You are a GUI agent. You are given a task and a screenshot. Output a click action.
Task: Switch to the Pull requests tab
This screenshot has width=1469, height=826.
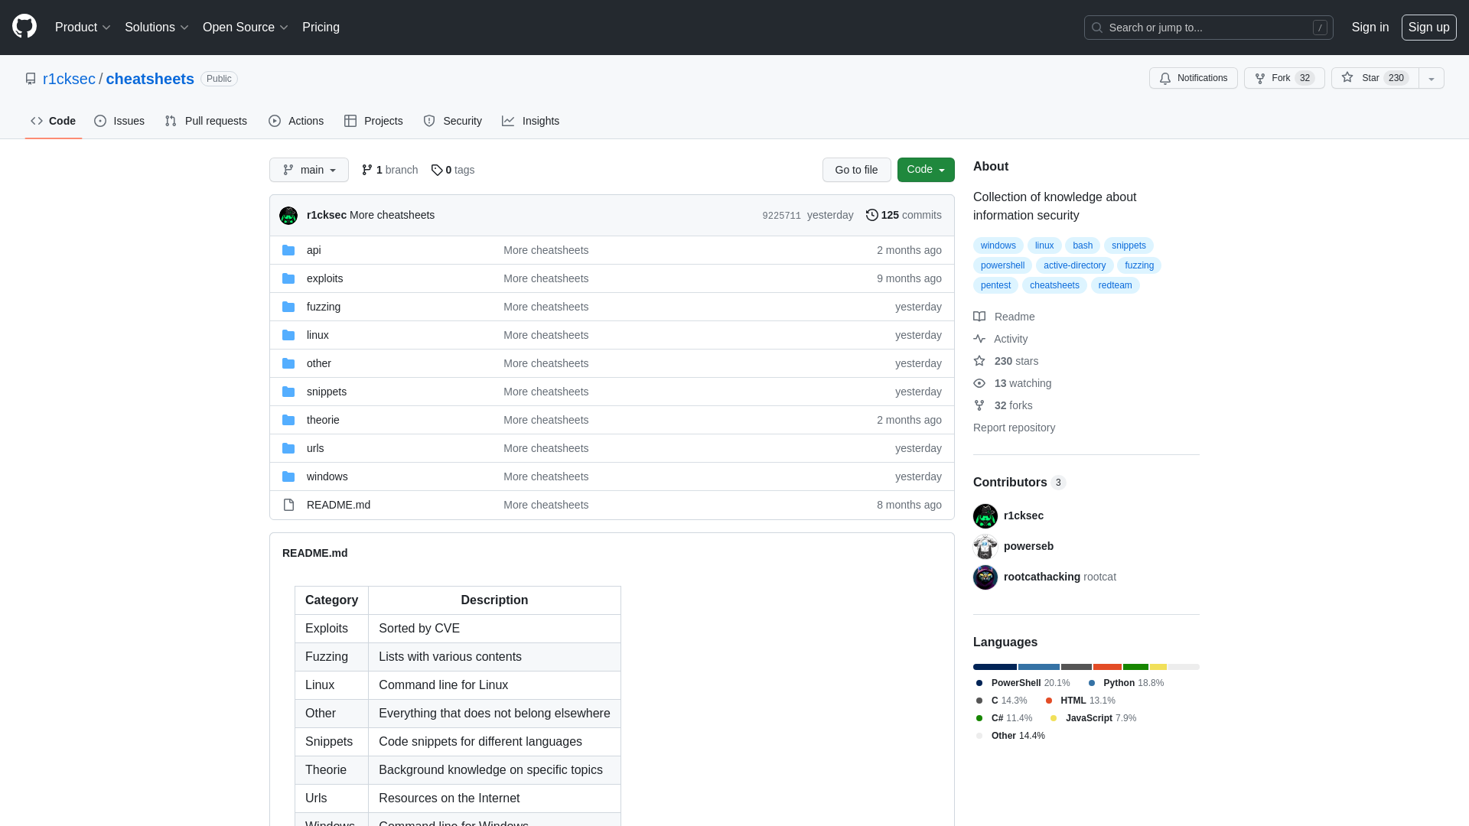(206, 121)
